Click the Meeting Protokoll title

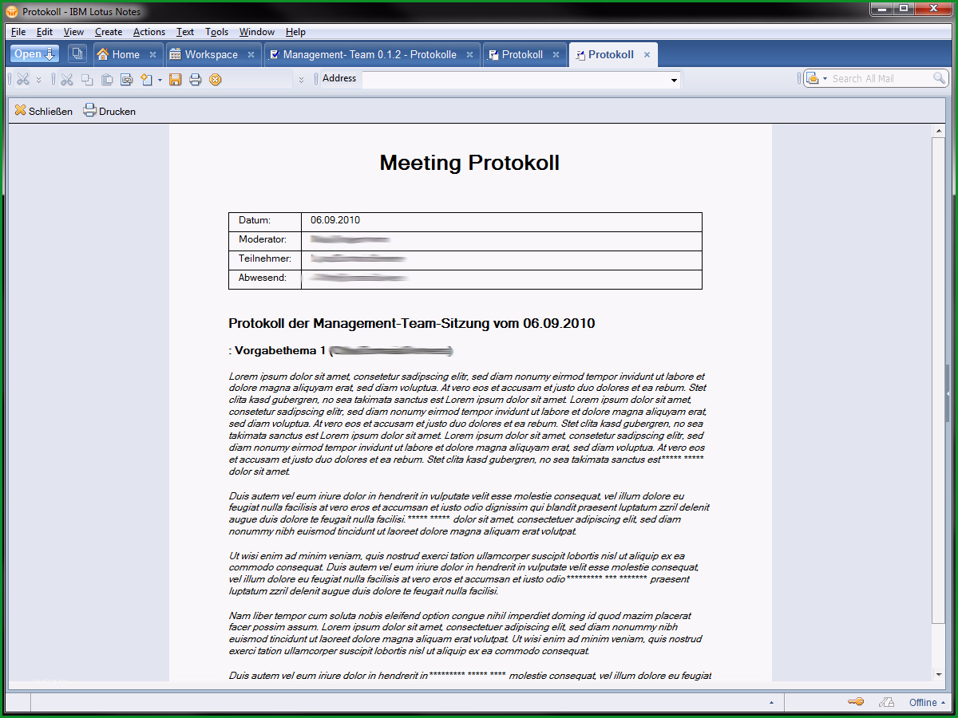click(x=469, y=163)
